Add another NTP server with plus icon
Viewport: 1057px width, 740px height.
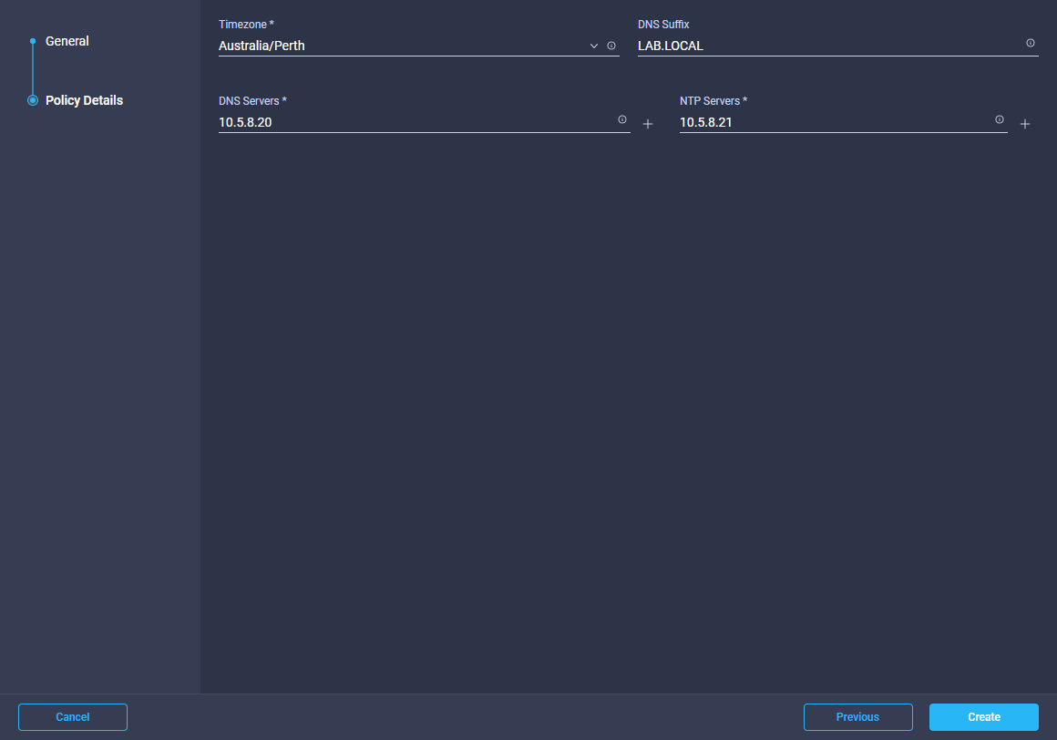click(x=1025, y=124)
